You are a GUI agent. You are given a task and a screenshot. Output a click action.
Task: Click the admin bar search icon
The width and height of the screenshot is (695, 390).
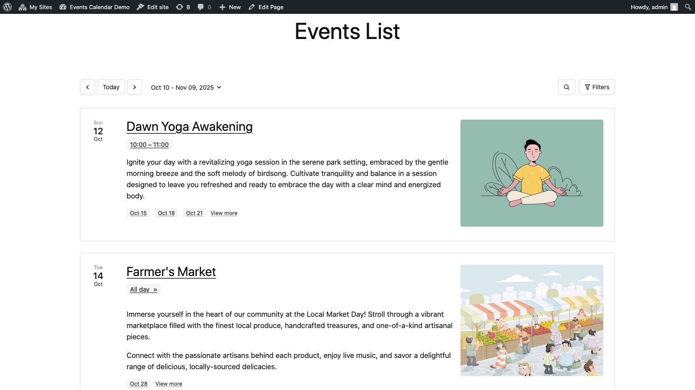688,7
